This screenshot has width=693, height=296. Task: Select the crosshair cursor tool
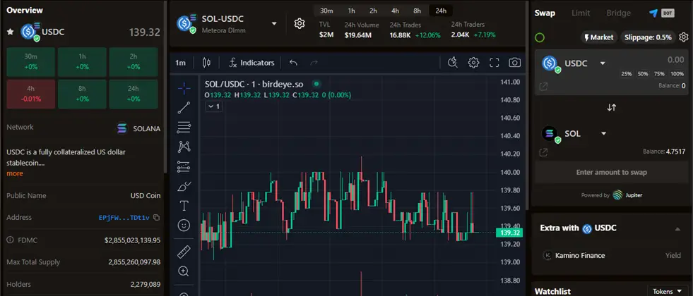pos(184,88)
